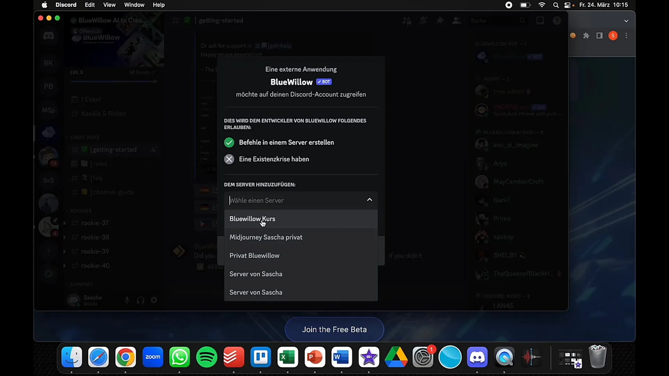Open Todoist from the dock

click(x=233, y=357)
